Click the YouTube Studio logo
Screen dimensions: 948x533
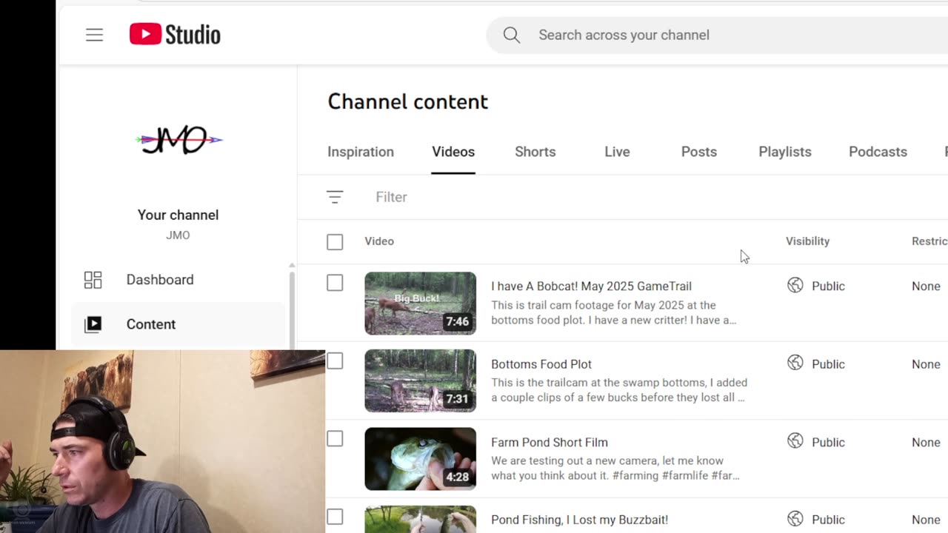pos(175,35)
